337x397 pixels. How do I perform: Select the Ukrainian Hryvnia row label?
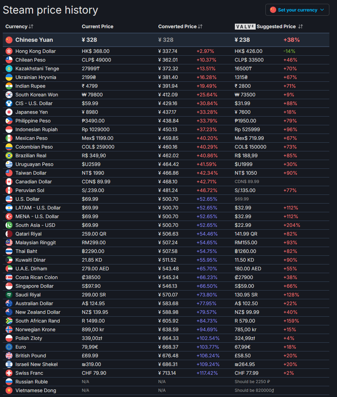tap(35, 77)
